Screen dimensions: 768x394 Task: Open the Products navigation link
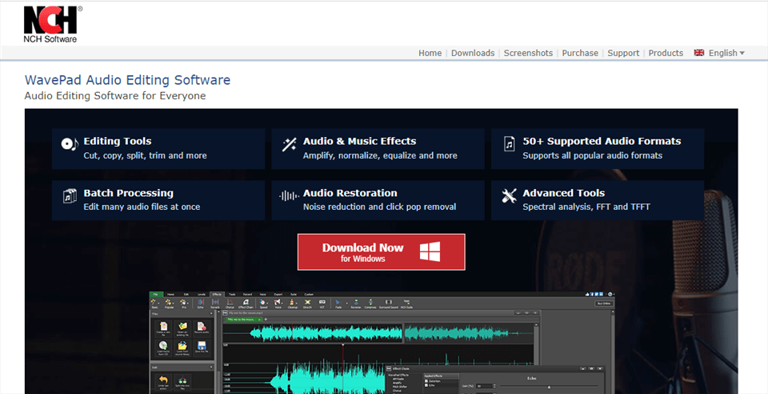[x=666, y=53]
